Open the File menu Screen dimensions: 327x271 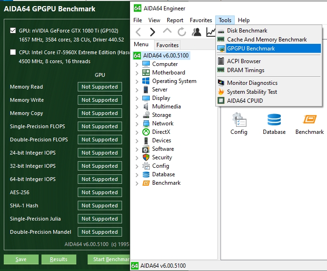[x=138, y=20]
